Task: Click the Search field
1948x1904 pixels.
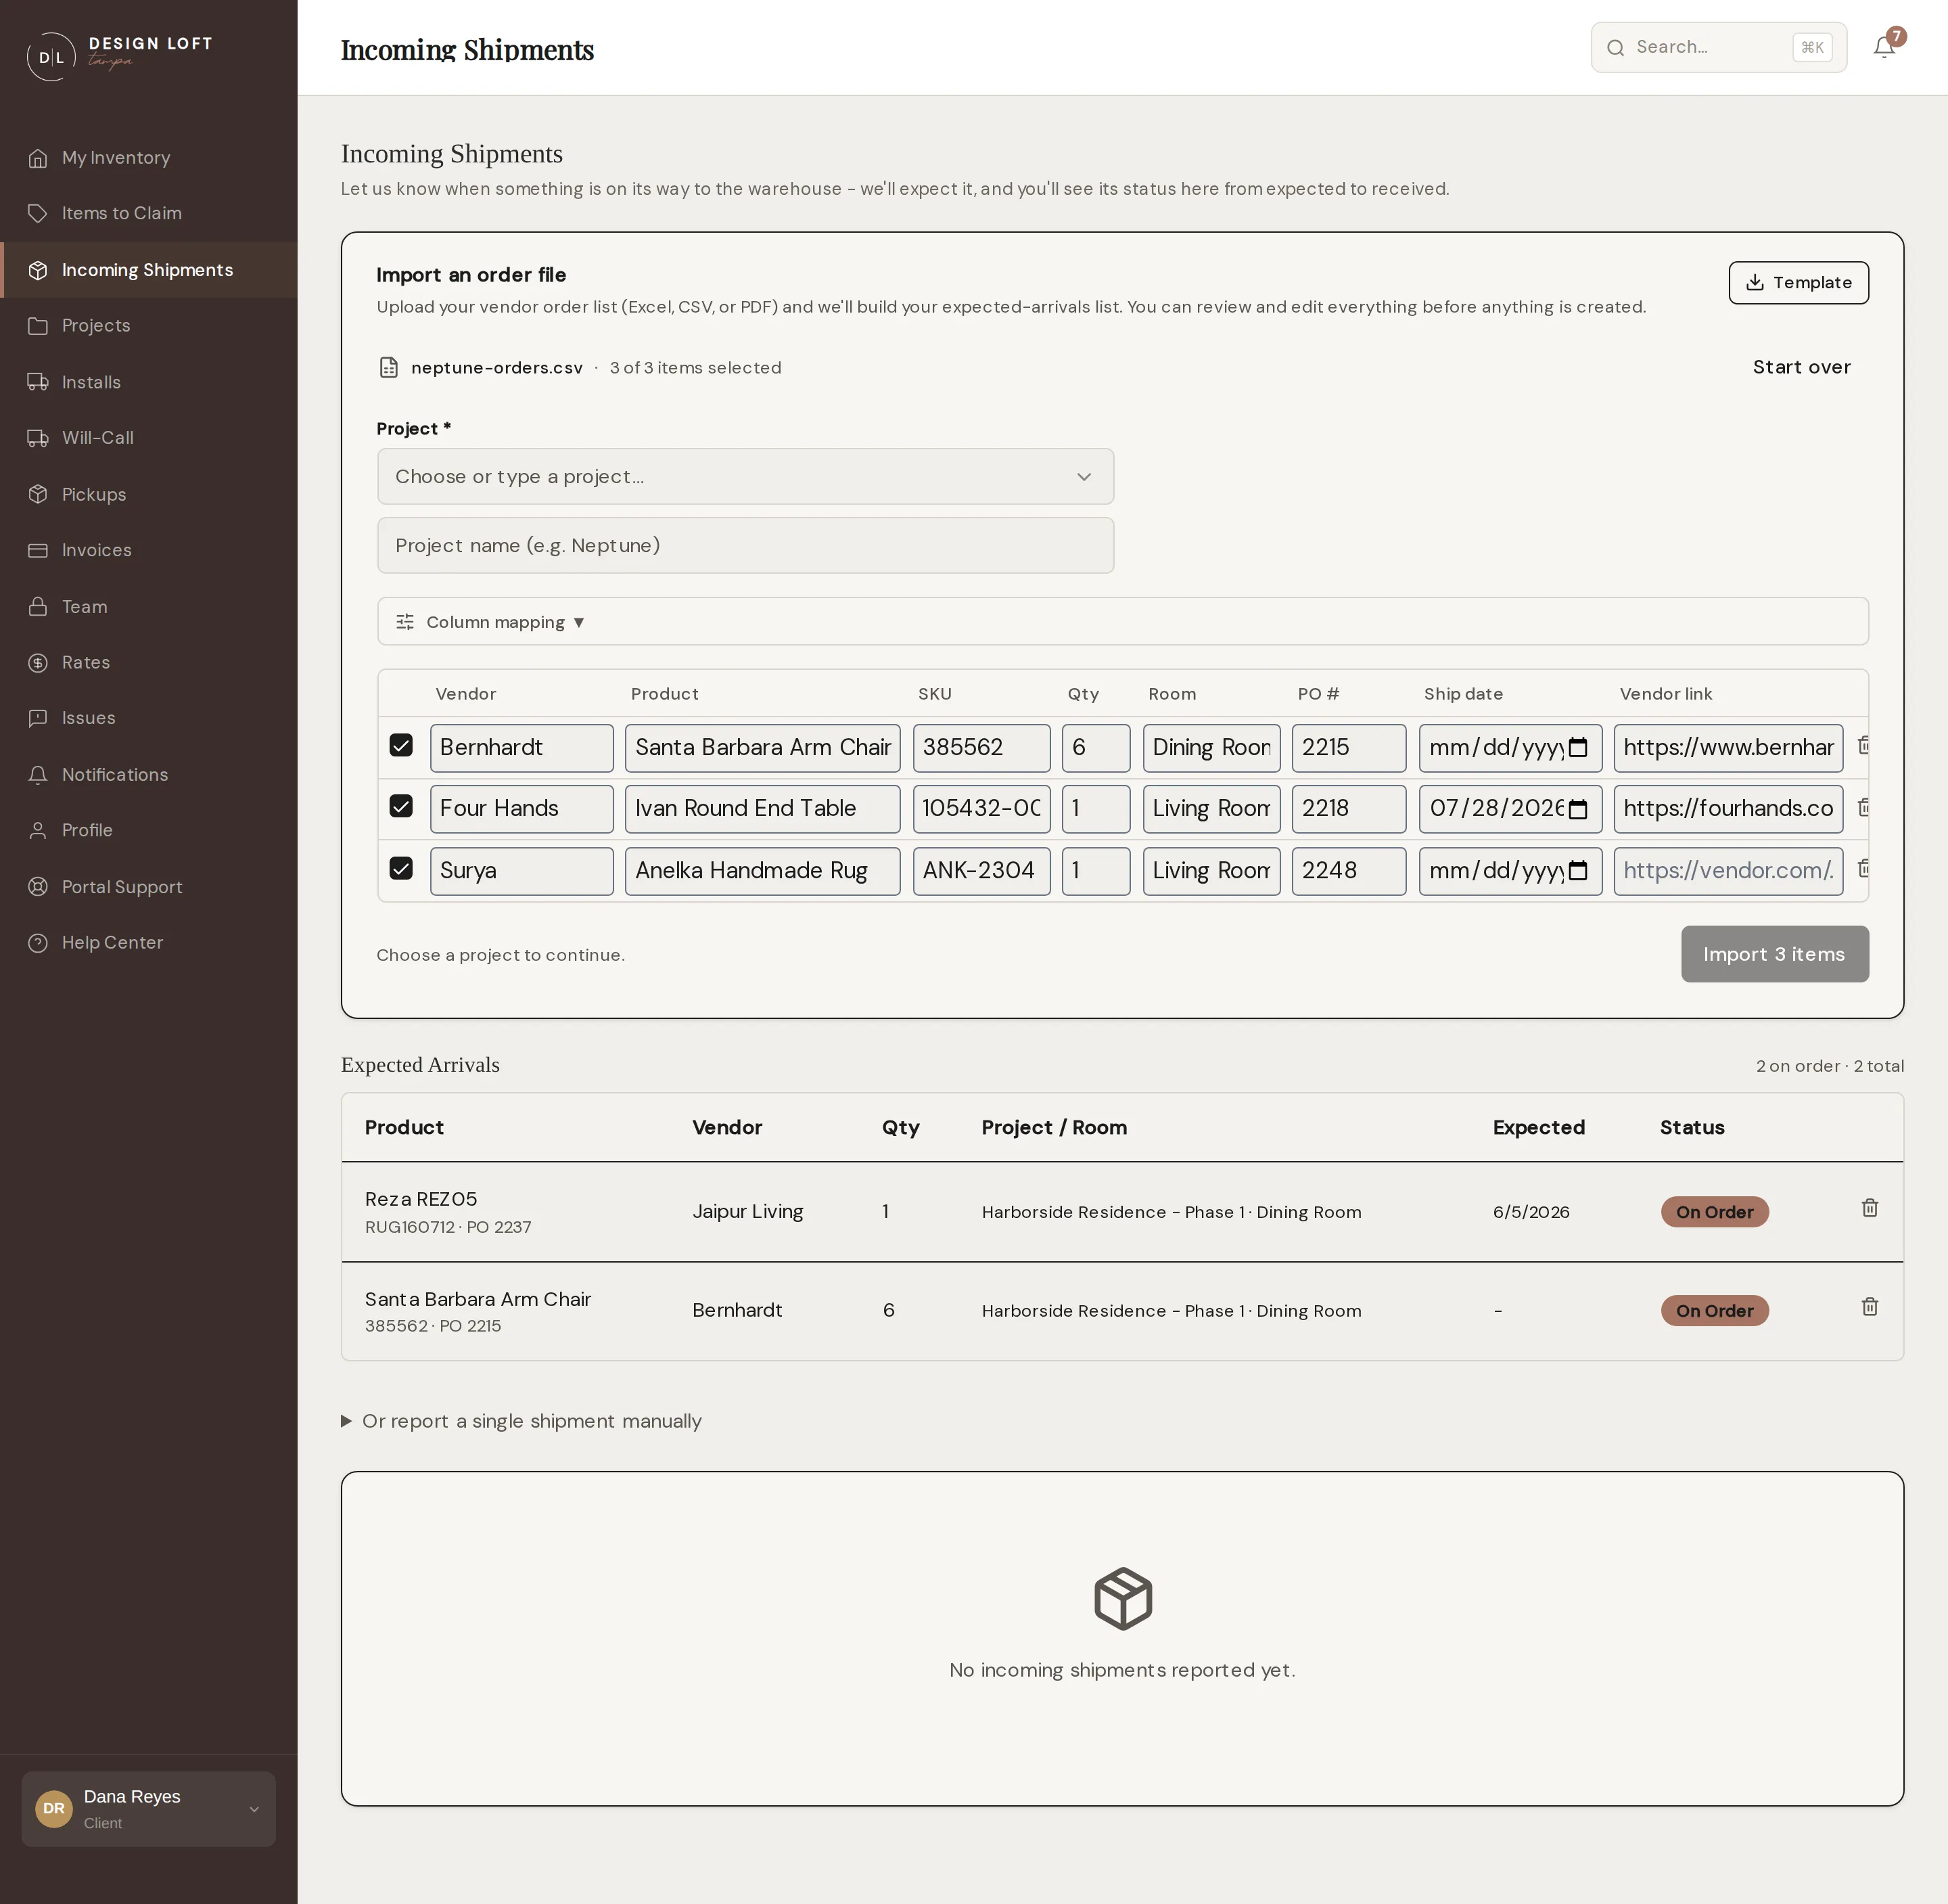Action: 1718,47
